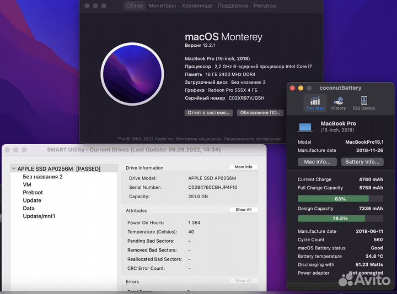Click the 251.0 GB capacity value
This screenshot has width=397, height=294.
198,197
